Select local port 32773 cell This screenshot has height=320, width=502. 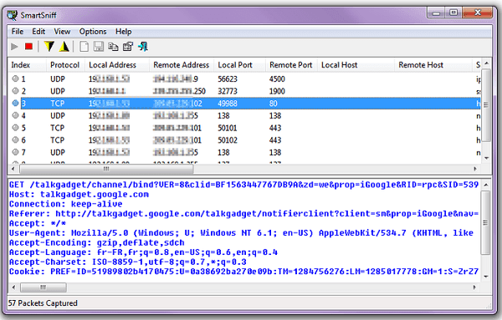(228, 91)
